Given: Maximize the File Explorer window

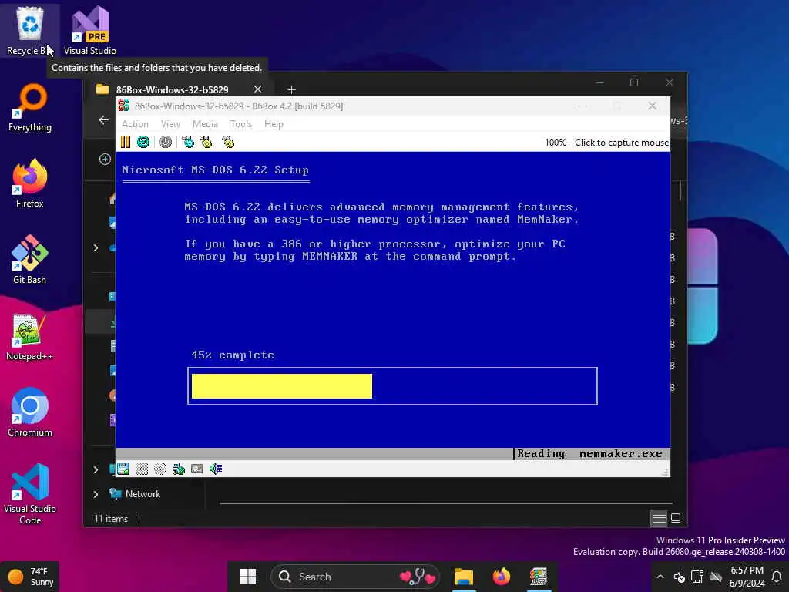Looking at the screenshot, I should coord(634,82).
